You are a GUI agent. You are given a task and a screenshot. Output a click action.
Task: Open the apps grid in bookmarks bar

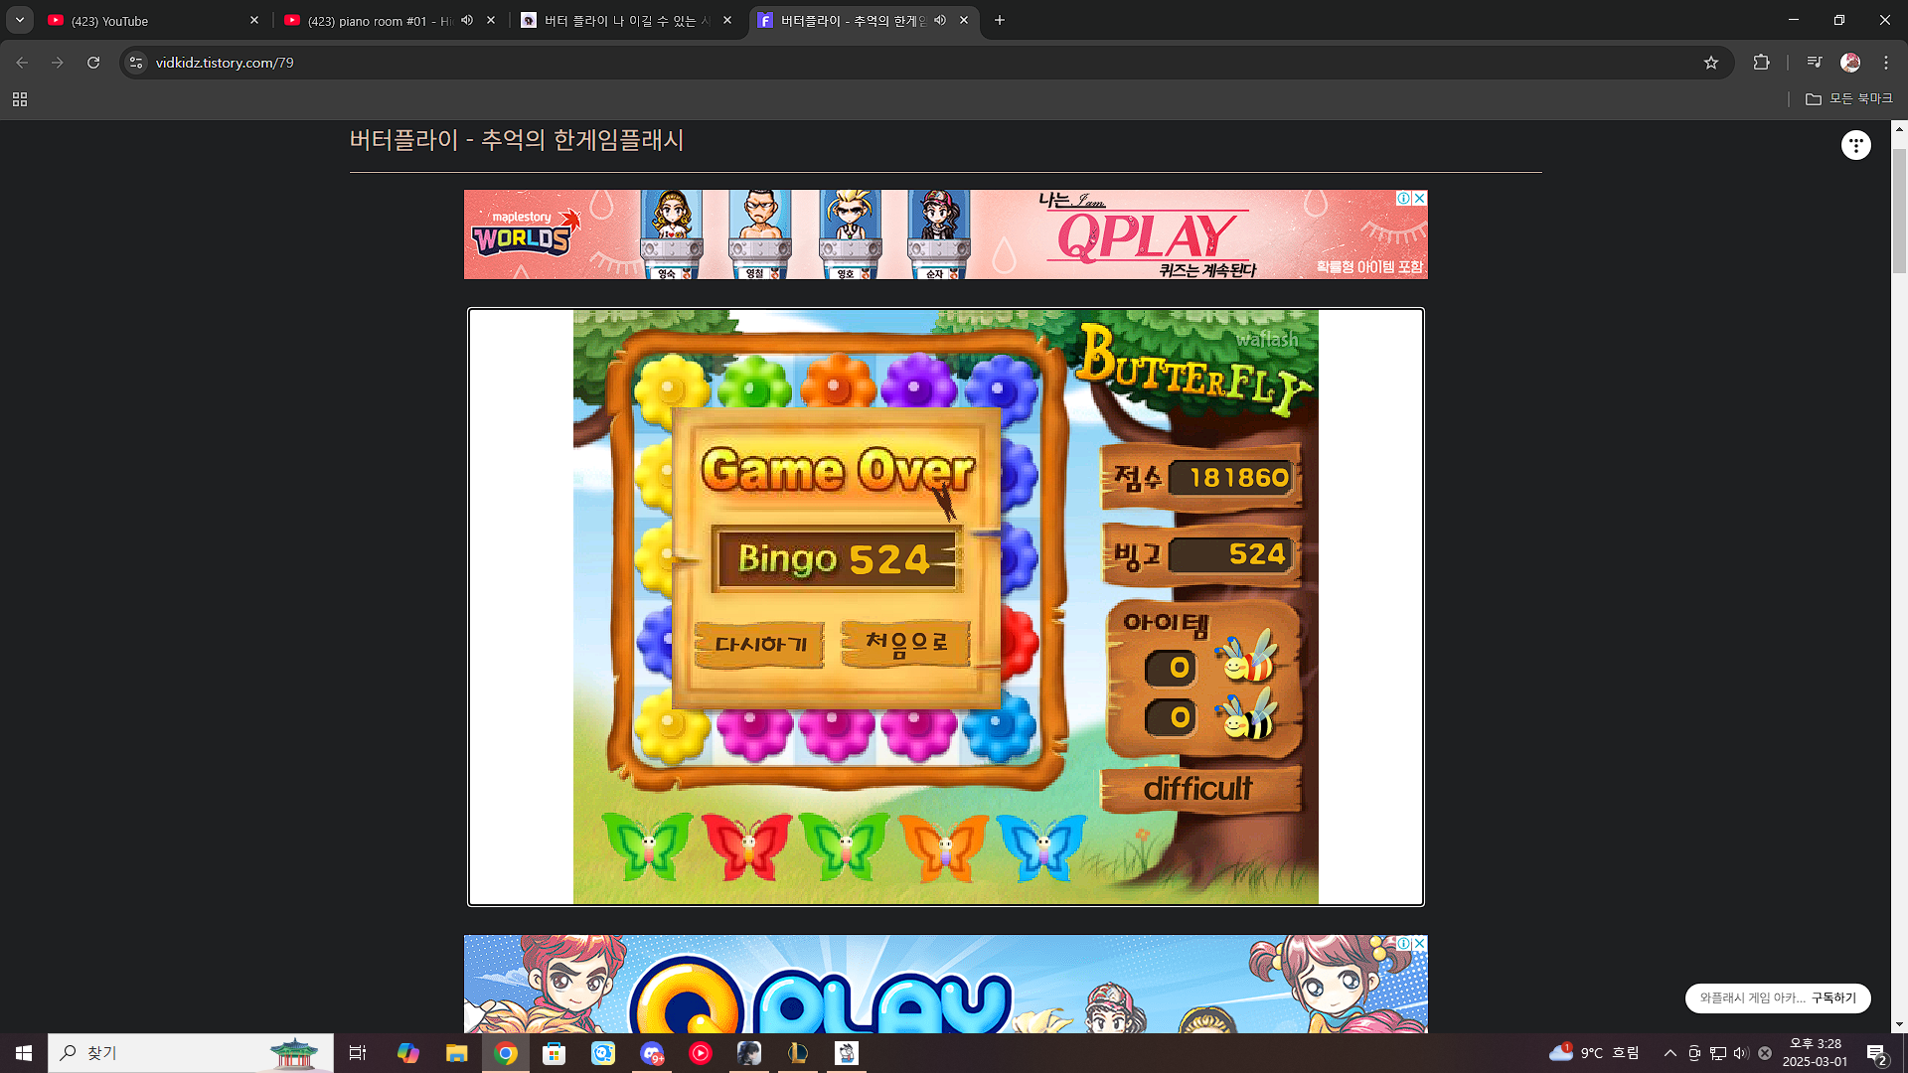coord(20,99)
